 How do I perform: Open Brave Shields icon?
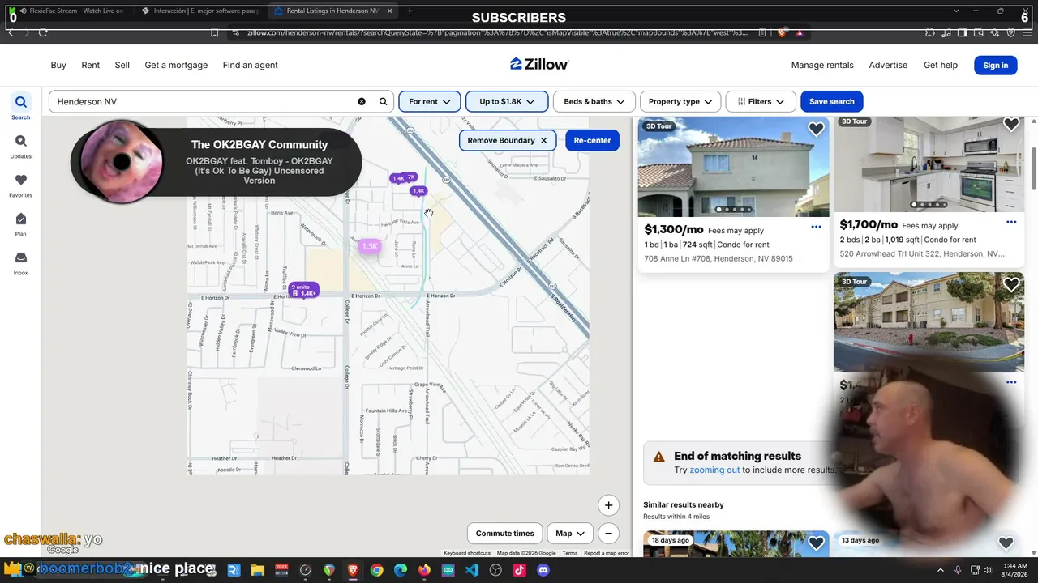click(x=781, y=32)
